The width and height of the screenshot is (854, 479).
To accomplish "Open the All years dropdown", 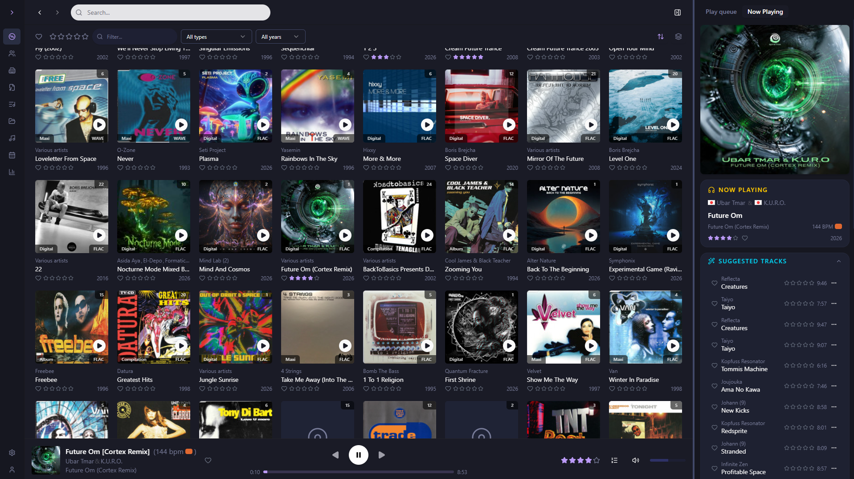I will (280, 37).
